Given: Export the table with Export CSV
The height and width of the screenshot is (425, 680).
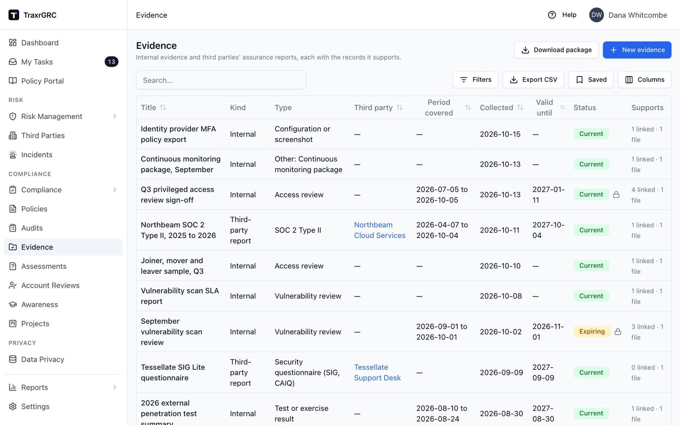Looking at the screenshot, I should 533,79.
